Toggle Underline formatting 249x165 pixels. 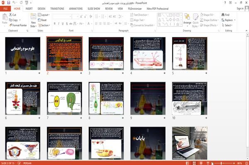63,24
